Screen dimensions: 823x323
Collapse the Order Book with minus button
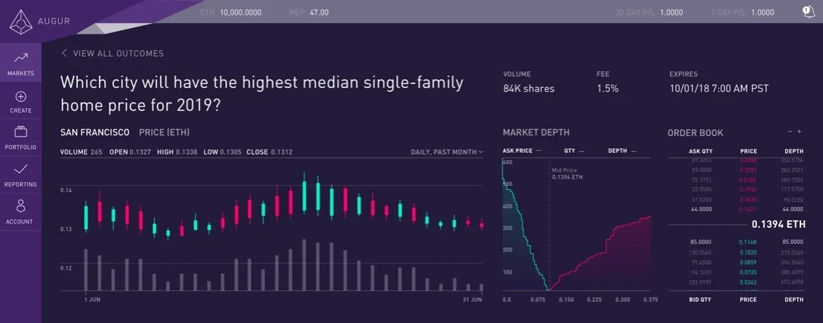pyautogui.click(x=790, y=132)
